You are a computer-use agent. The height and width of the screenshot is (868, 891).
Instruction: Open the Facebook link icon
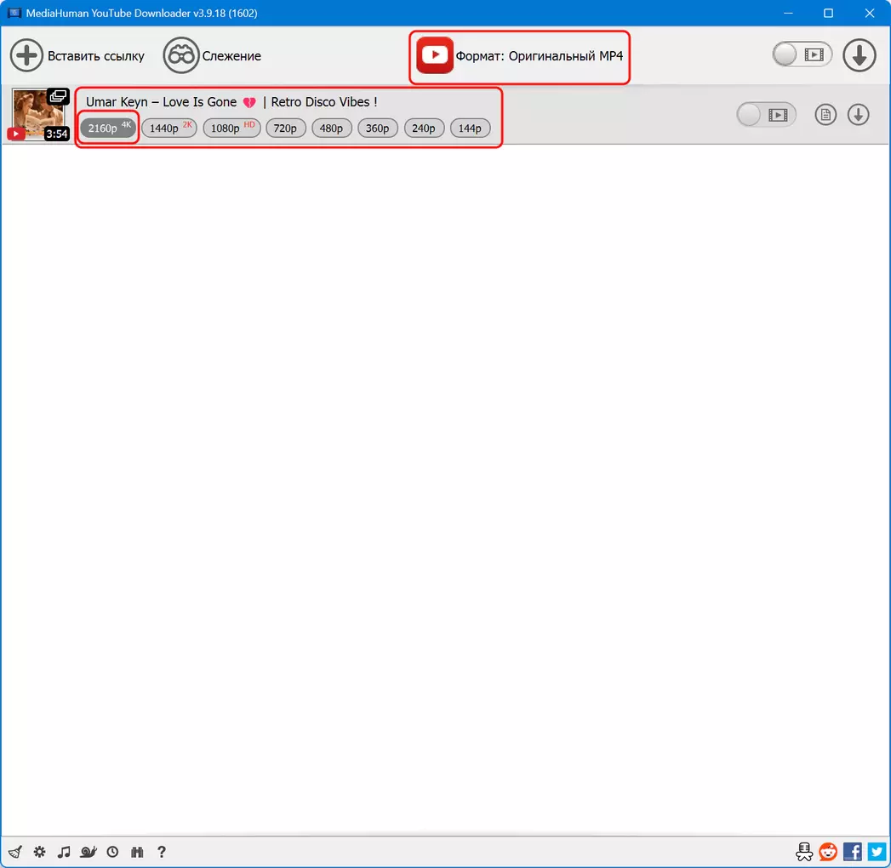pos(852,852)
